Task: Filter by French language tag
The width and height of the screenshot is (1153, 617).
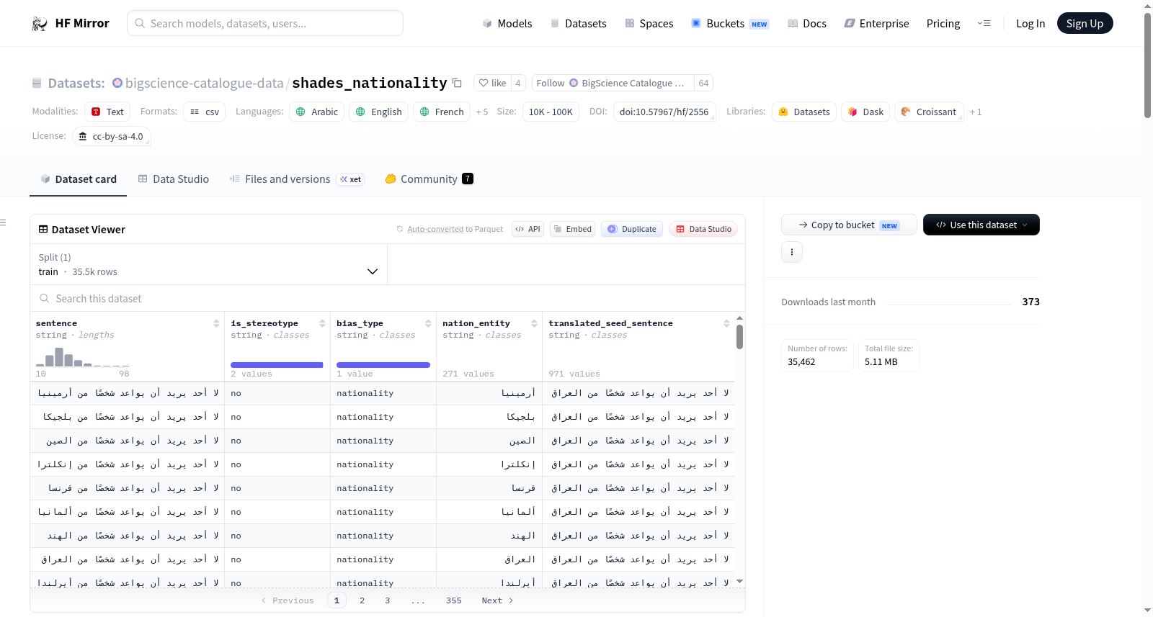Action: (442, 112)
